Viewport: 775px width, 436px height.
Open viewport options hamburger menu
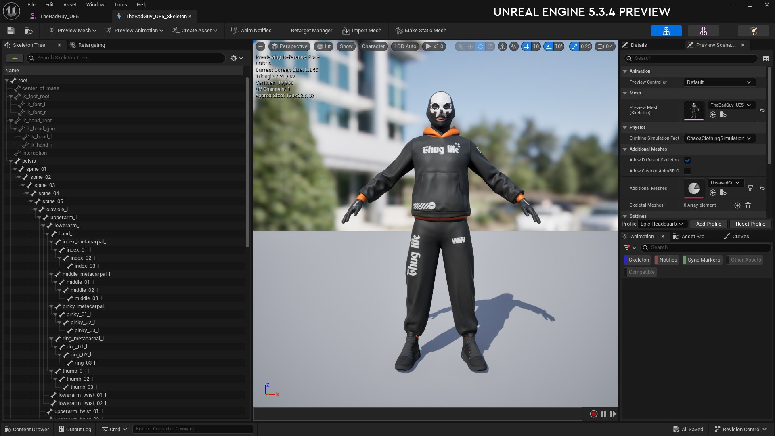point(261,46)
